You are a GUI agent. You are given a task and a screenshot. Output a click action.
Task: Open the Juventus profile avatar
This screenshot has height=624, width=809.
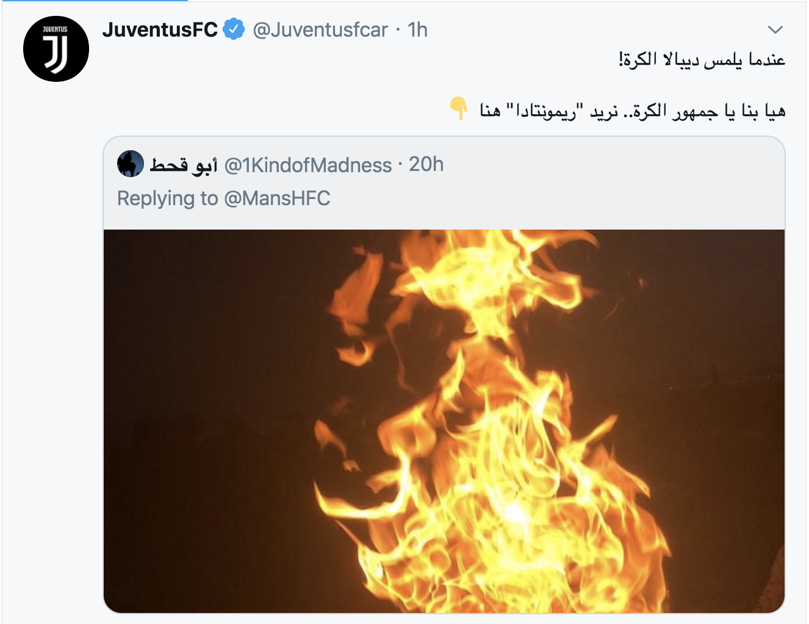tap(56, 49)
